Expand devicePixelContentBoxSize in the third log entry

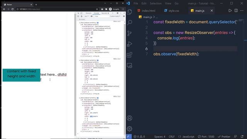tap(82, 124)
